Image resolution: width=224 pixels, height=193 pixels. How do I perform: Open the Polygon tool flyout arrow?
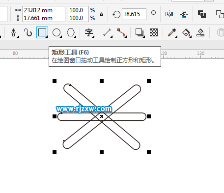[75, 37]
